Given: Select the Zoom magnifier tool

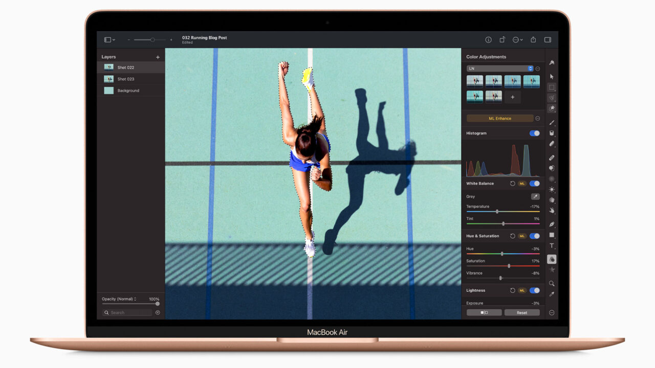Looking at the screenshot, I should point(552,283).
